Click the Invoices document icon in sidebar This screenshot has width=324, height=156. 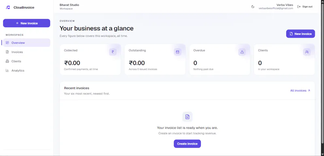(7, 52)
